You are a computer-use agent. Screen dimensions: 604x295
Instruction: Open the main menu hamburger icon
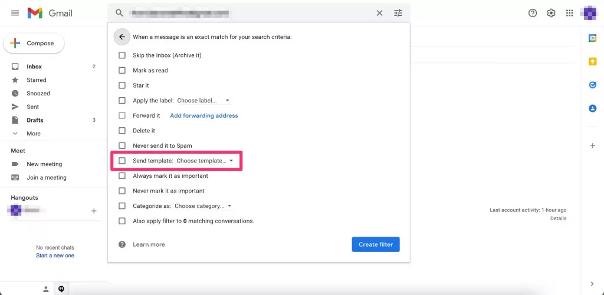[15, 13]
